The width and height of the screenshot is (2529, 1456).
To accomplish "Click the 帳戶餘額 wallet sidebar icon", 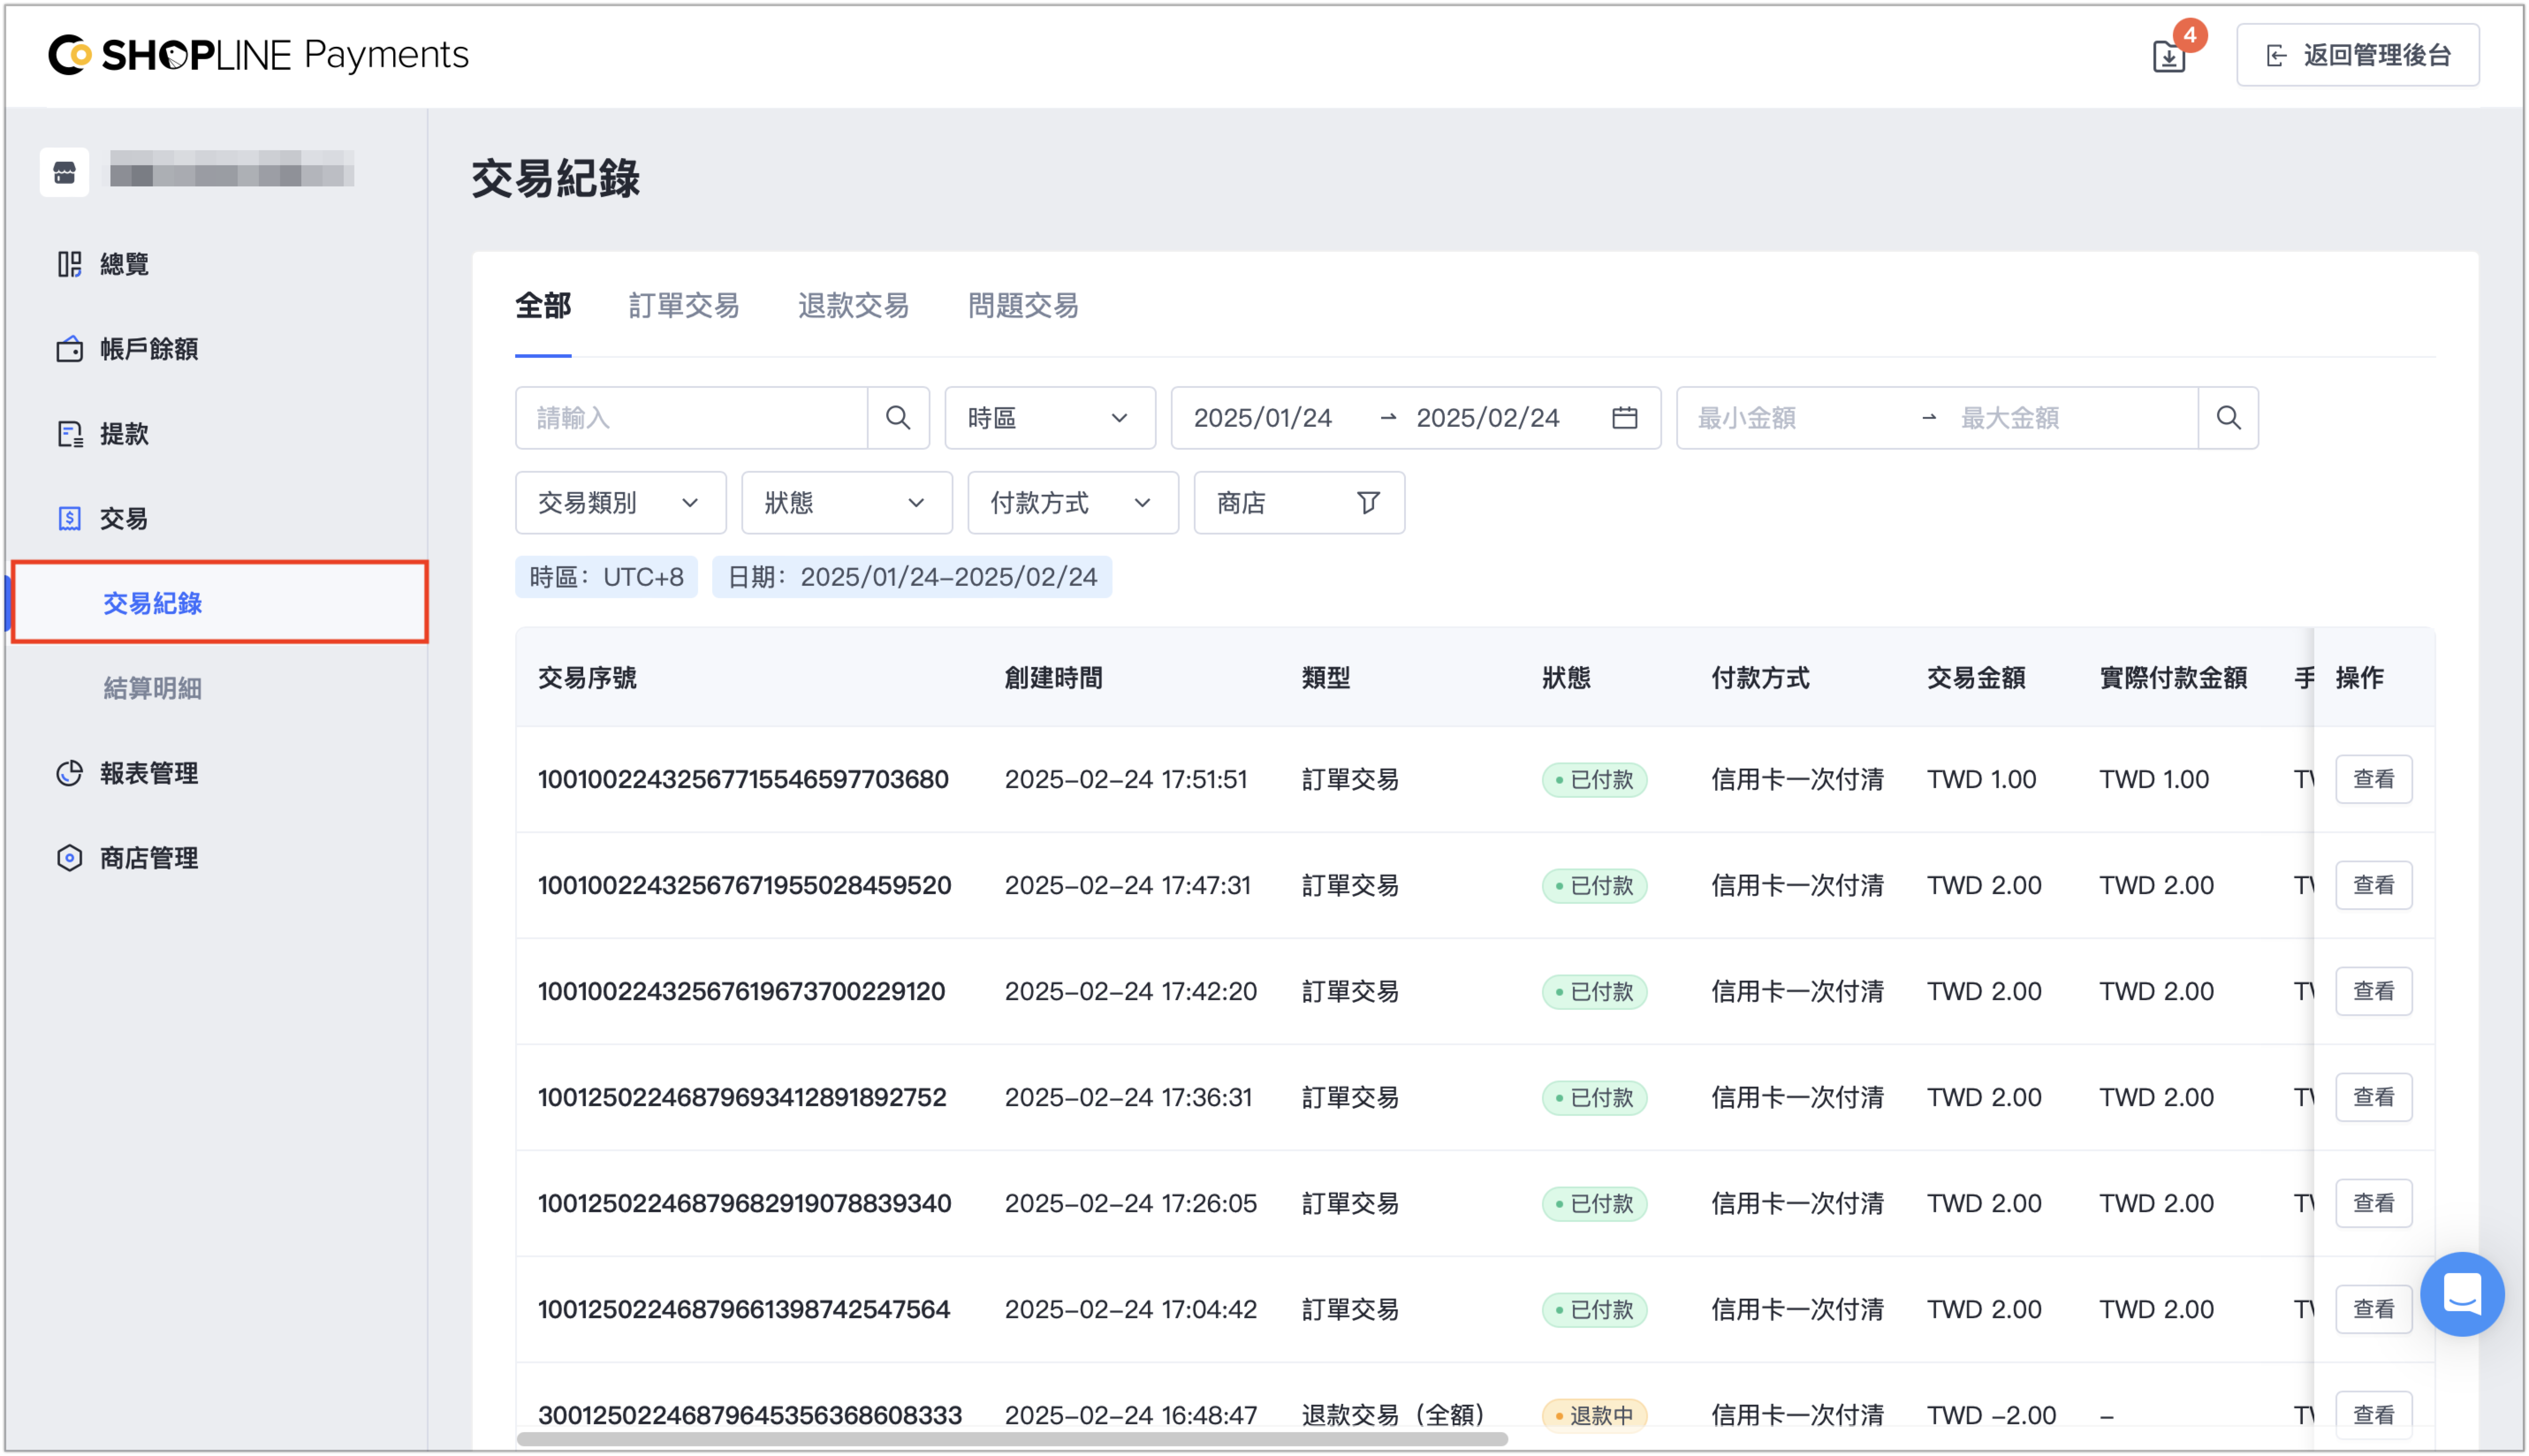I will pos(69,349).
